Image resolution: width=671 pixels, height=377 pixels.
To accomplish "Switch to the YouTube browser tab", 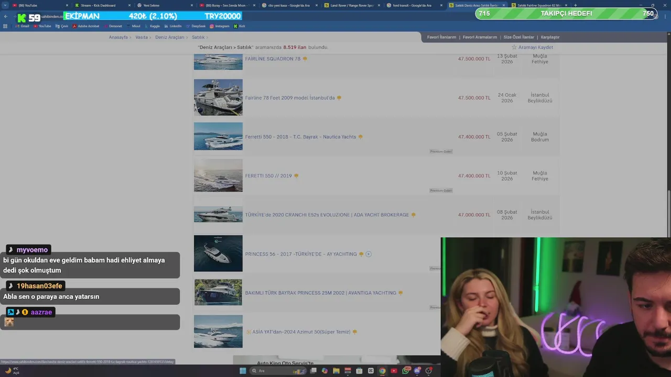I will tap(40, 5).
